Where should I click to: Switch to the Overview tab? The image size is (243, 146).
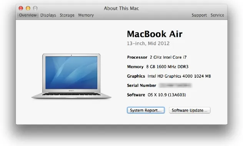[28, 15]
